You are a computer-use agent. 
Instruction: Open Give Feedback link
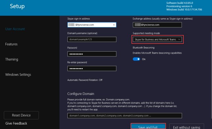coord(16,123)
